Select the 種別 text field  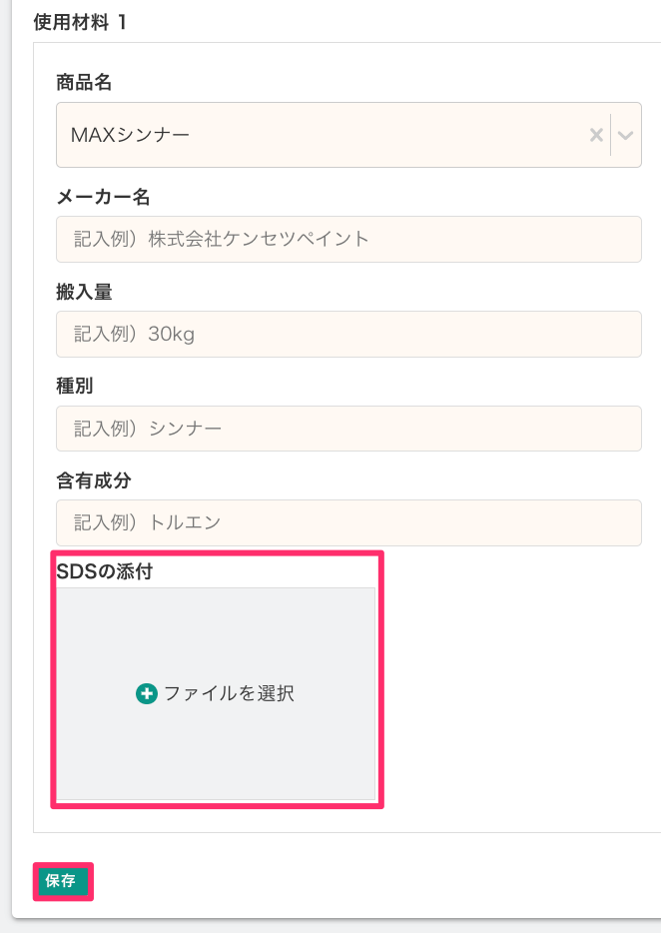pos(348,429)
